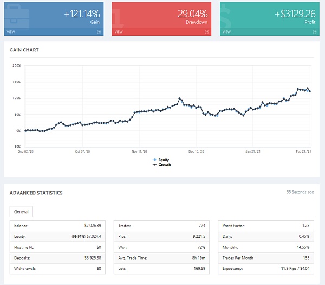This screenshot has width=325, height=285.
Task: Click the arrow icon on Profit card
Action: point(315,32)
